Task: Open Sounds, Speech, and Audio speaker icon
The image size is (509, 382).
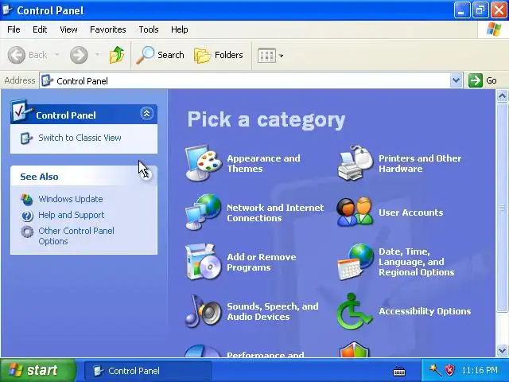Action: pyautogui.click(x=204, y=311)
